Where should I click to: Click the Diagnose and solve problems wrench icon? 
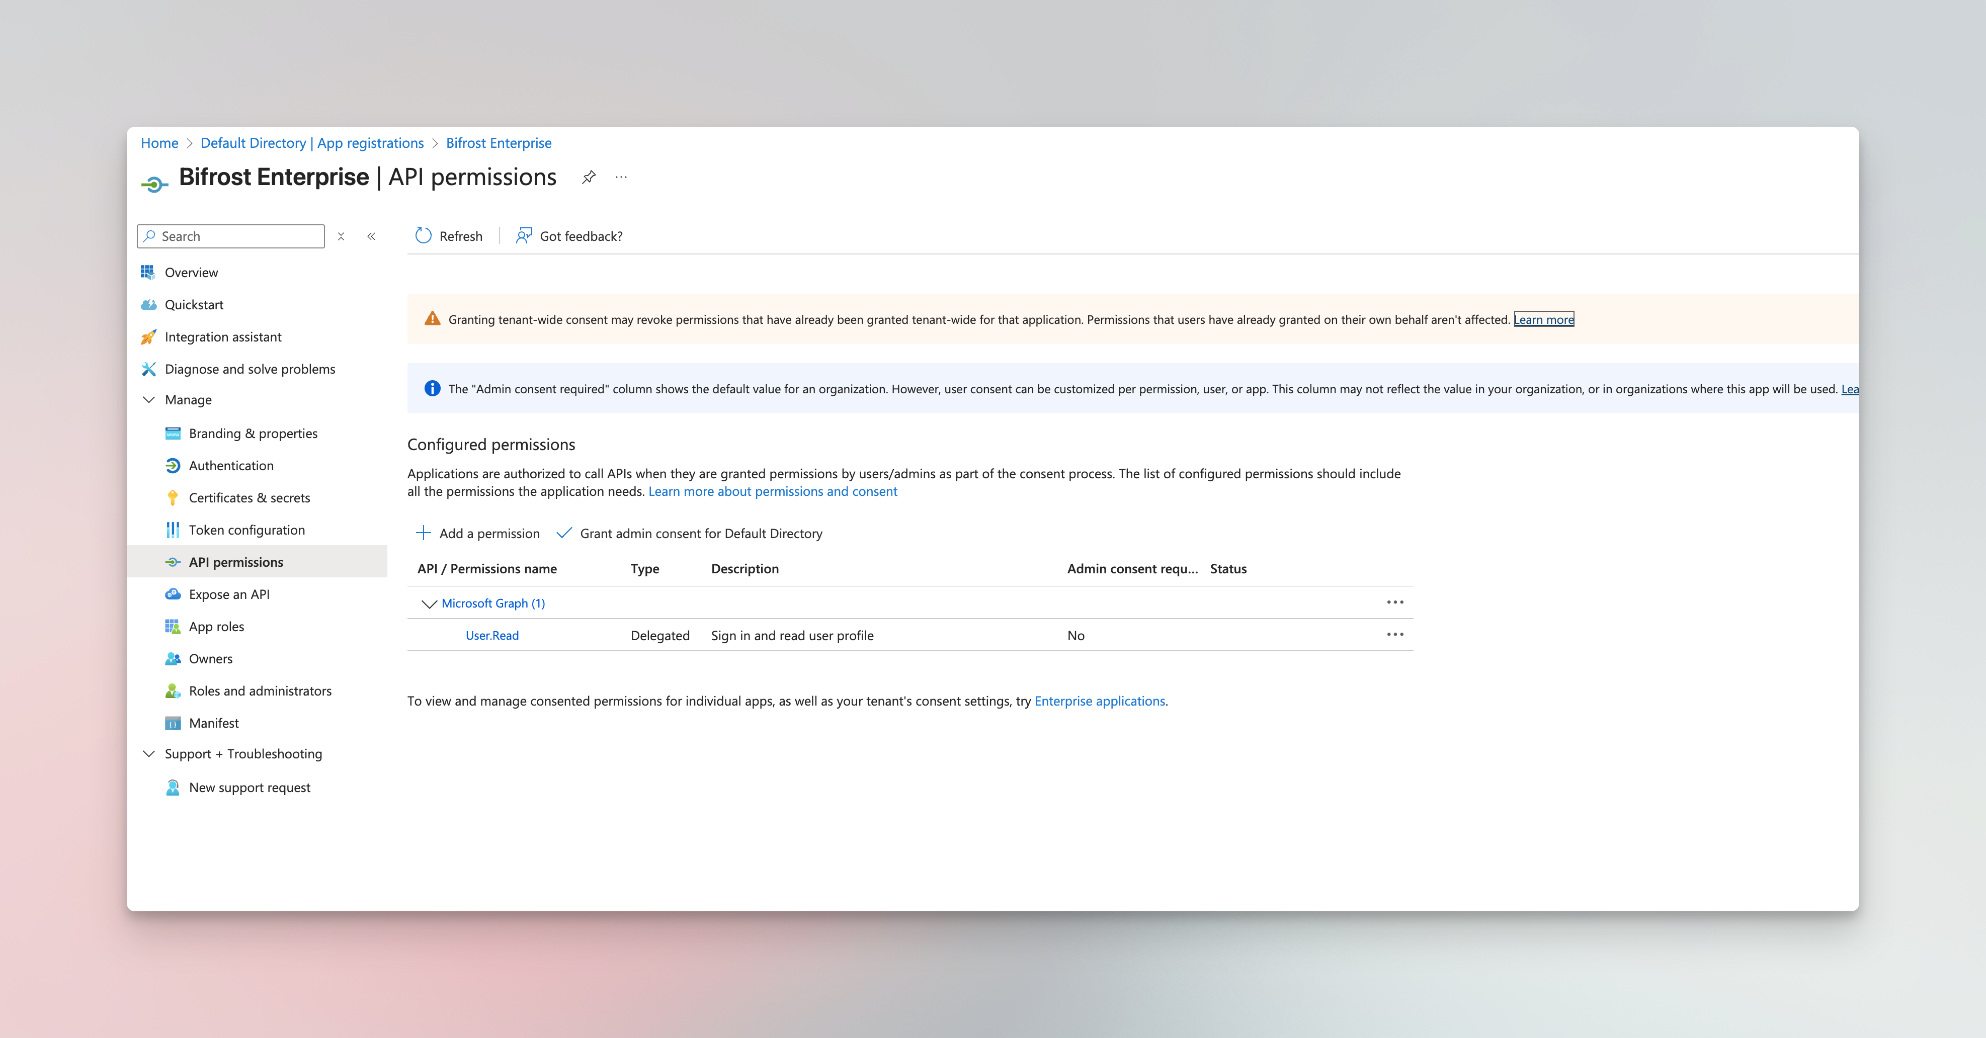click(149, 369)
